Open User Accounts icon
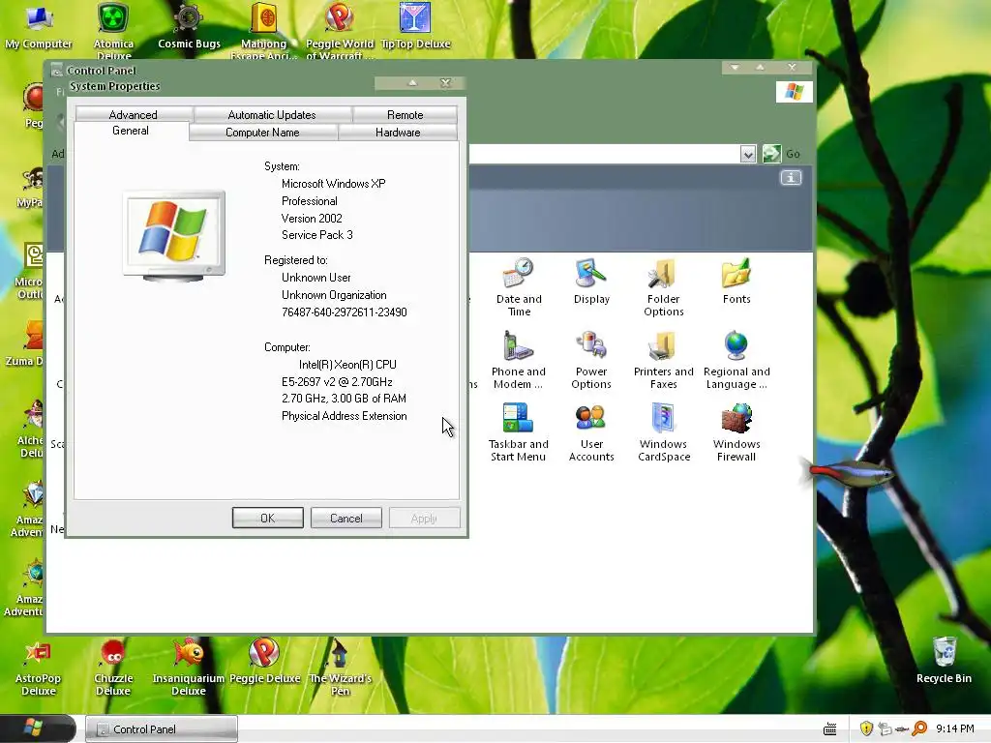991x743 pixels. tap(591, 432)
